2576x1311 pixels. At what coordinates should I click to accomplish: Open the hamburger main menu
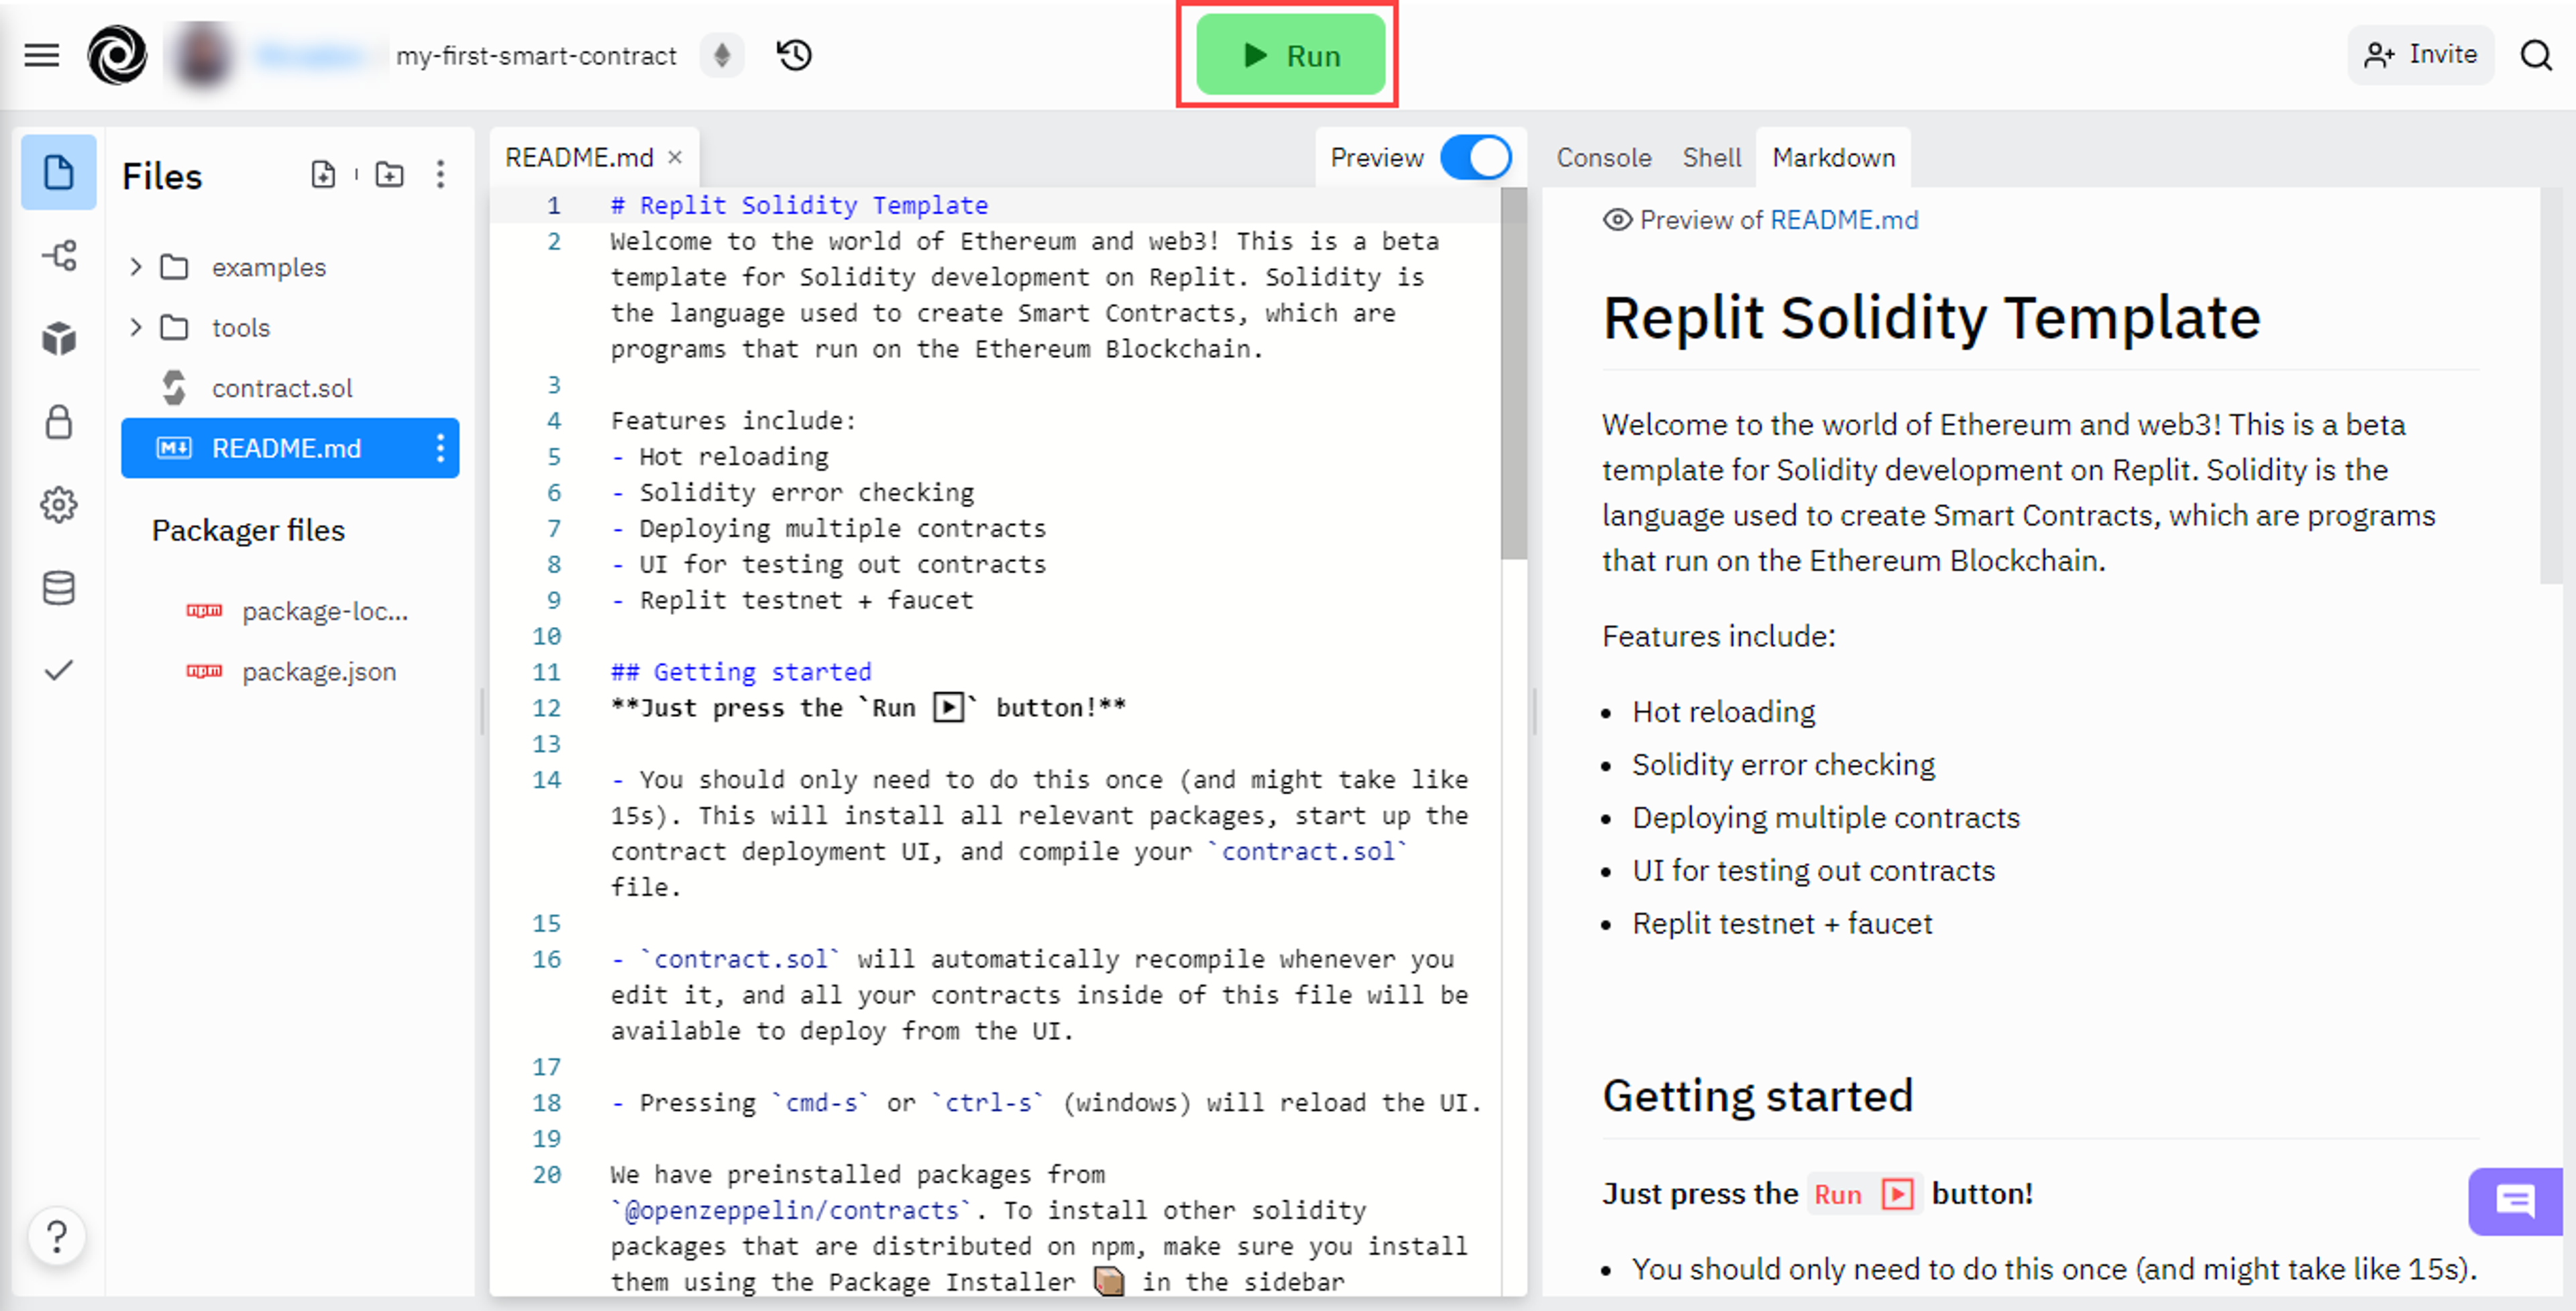[42, 55]
